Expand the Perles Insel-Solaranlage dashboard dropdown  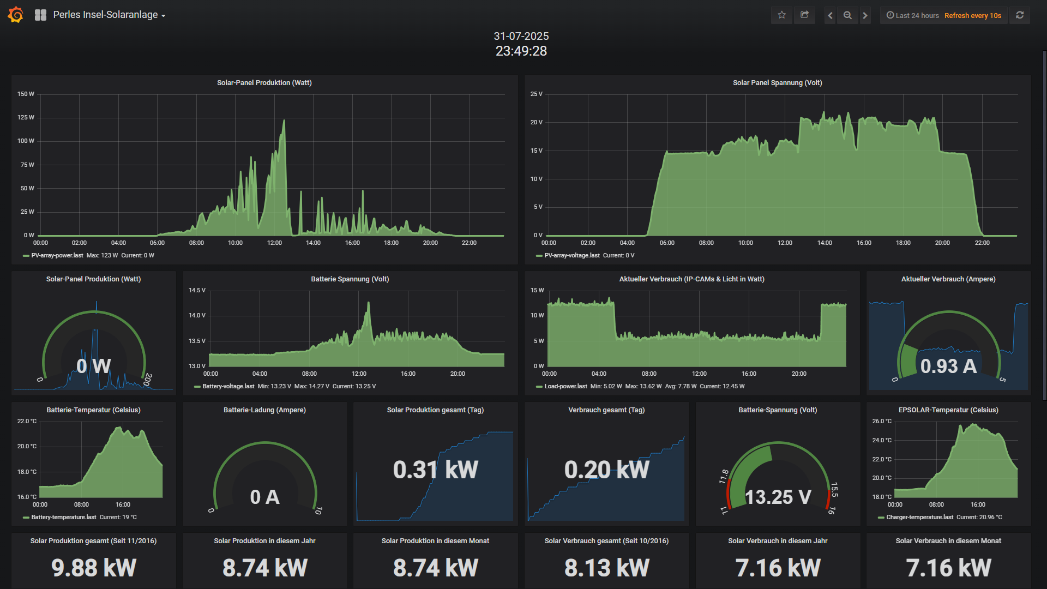point(109,15)
